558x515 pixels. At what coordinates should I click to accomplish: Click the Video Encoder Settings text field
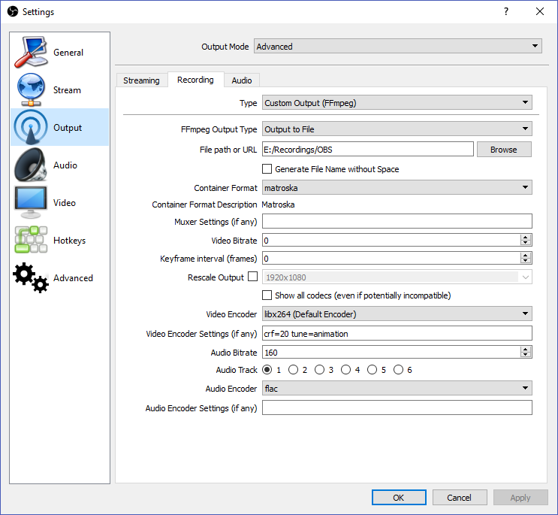(x=397, y=334)
